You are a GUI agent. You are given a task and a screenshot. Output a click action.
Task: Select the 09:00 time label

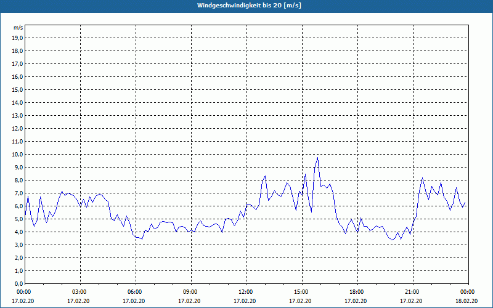(191, 292)
